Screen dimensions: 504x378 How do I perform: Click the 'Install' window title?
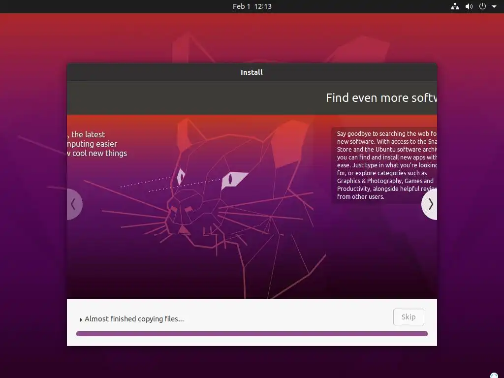(252, 72)
